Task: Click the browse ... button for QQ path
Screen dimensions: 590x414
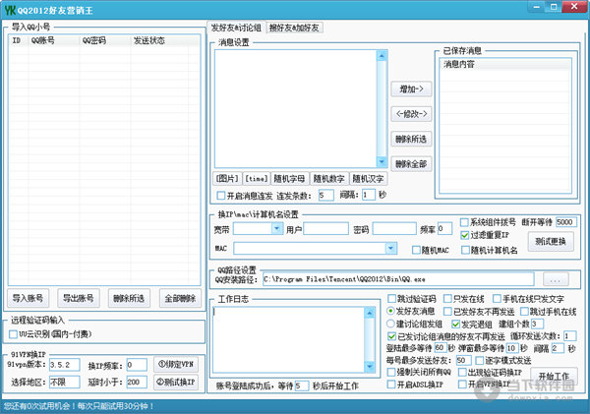Action: pyautogui.click(x=556, y=279)
